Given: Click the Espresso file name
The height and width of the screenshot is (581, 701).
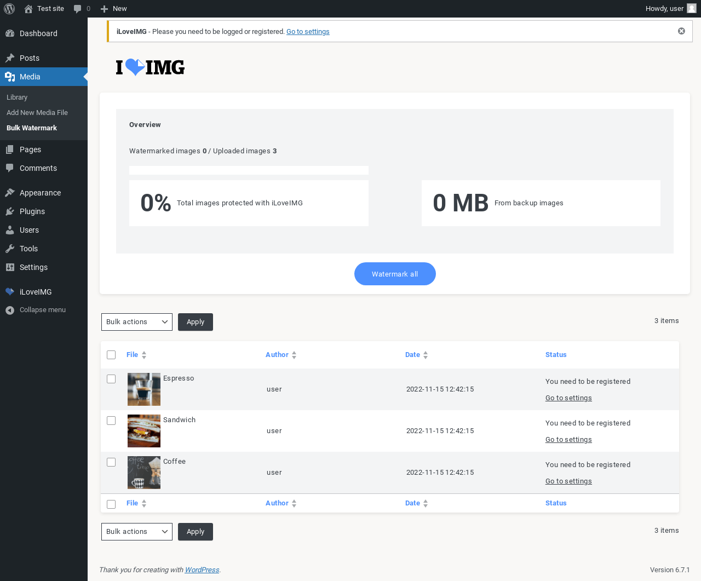Looking at the screenshot, I should (179, 378).
